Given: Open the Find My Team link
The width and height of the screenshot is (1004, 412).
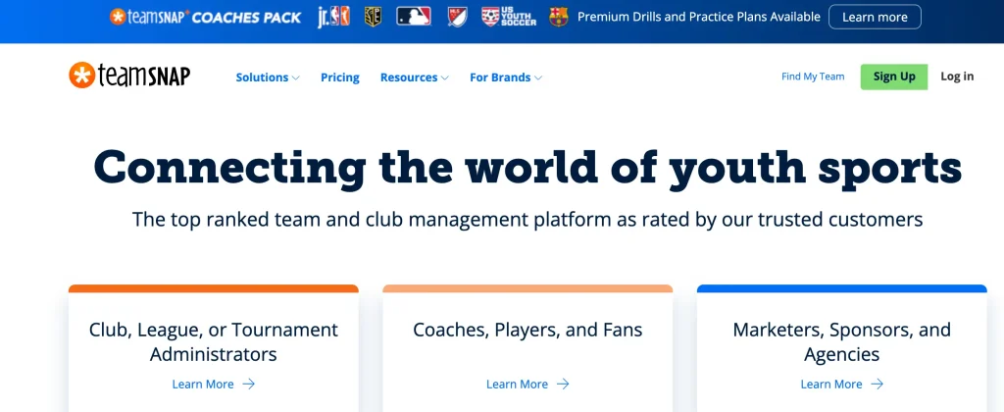Looking at the screenshot, I should [x=813, y=77].
